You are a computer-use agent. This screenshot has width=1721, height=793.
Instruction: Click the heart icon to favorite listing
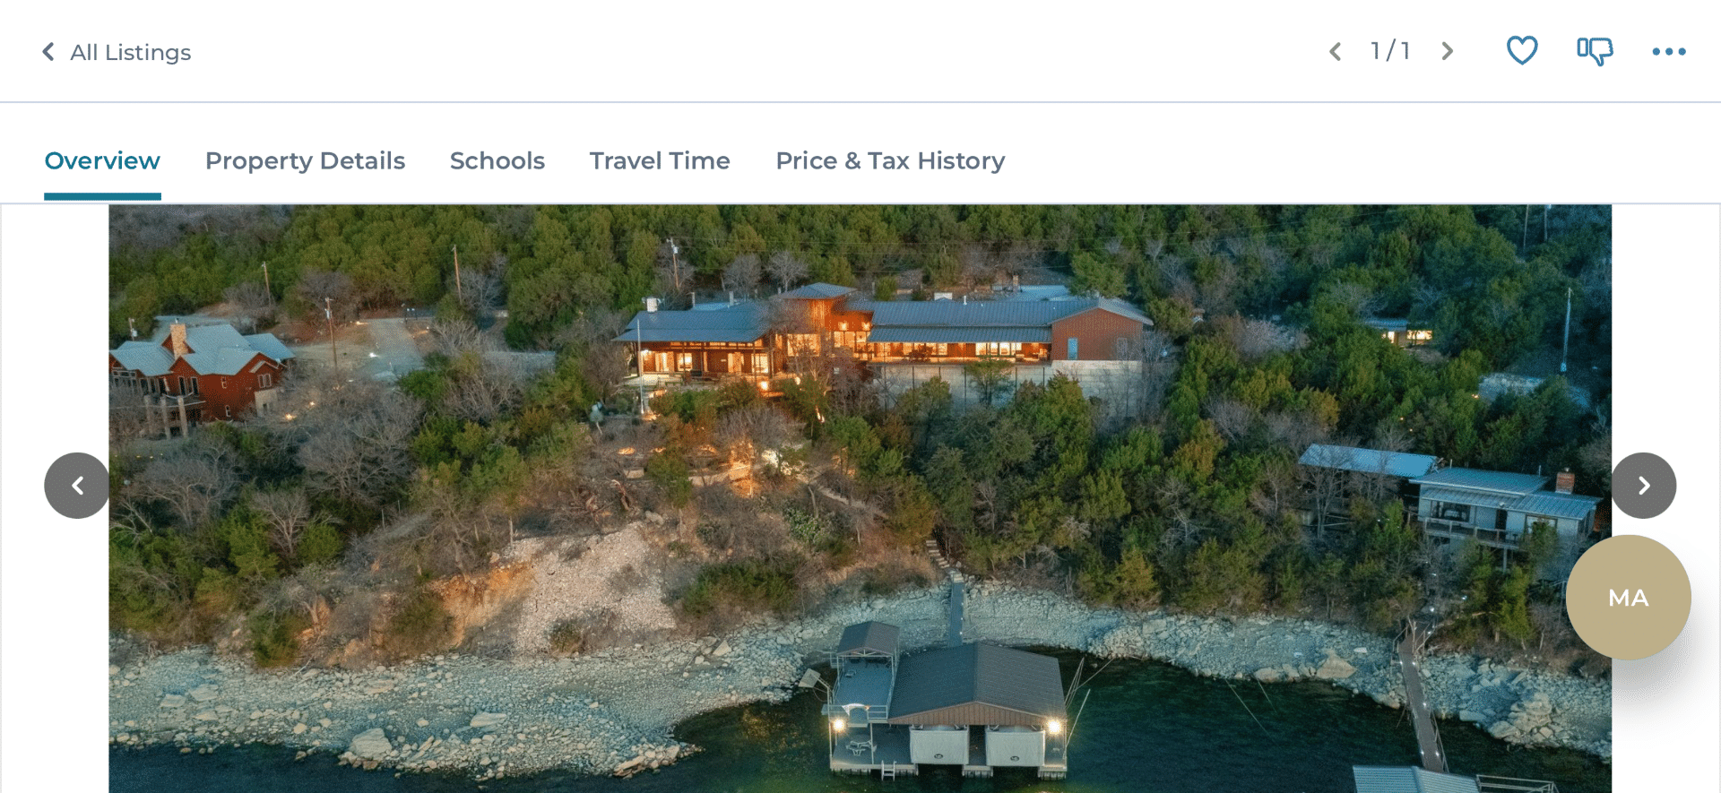[1521, 51]
